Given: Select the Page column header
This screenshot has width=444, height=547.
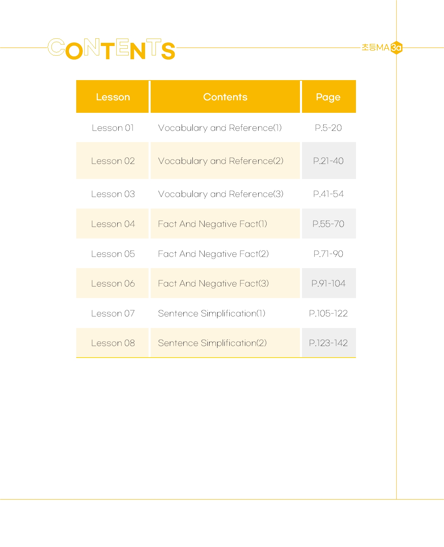Looking at the screenshot, I should (328, 97).
